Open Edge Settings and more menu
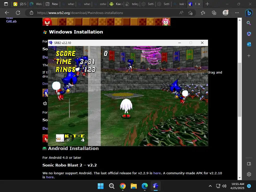The height and width of the screenshot is (192, 256). (237, 13)
